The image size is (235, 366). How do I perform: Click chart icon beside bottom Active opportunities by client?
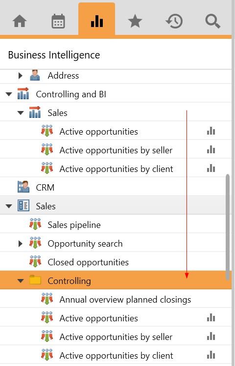[211, 355]
